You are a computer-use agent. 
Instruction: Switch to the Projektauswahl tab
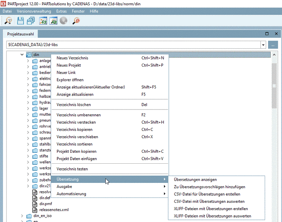point(20,34)
